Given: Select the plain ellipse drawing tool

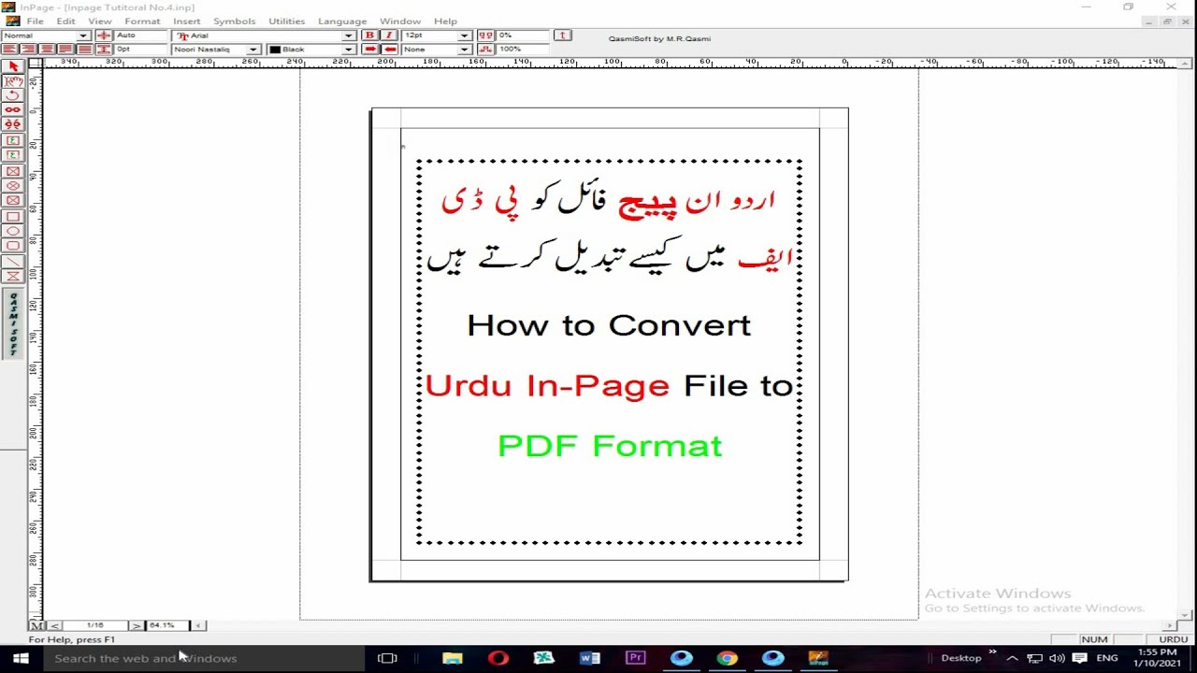Looking at the screenshot, I should coord(13,231).
